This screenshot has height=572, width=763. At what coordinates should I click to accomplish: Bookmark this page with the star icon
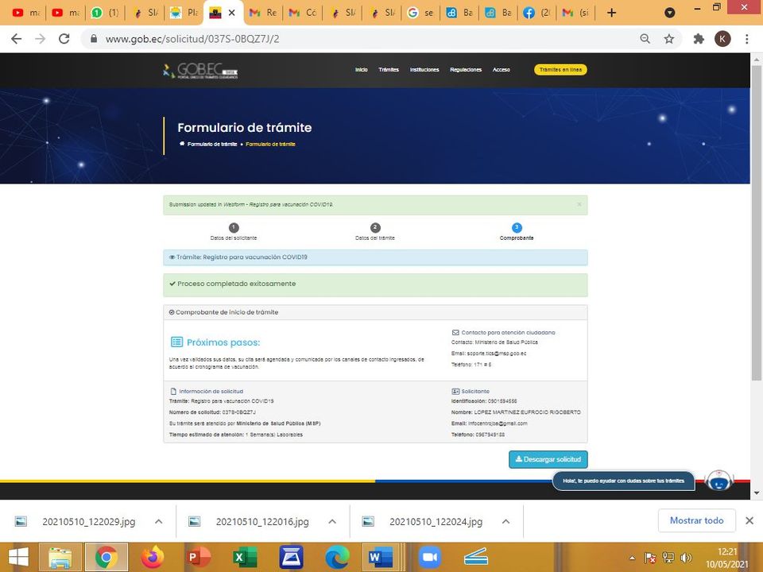(x=669, y=39)
